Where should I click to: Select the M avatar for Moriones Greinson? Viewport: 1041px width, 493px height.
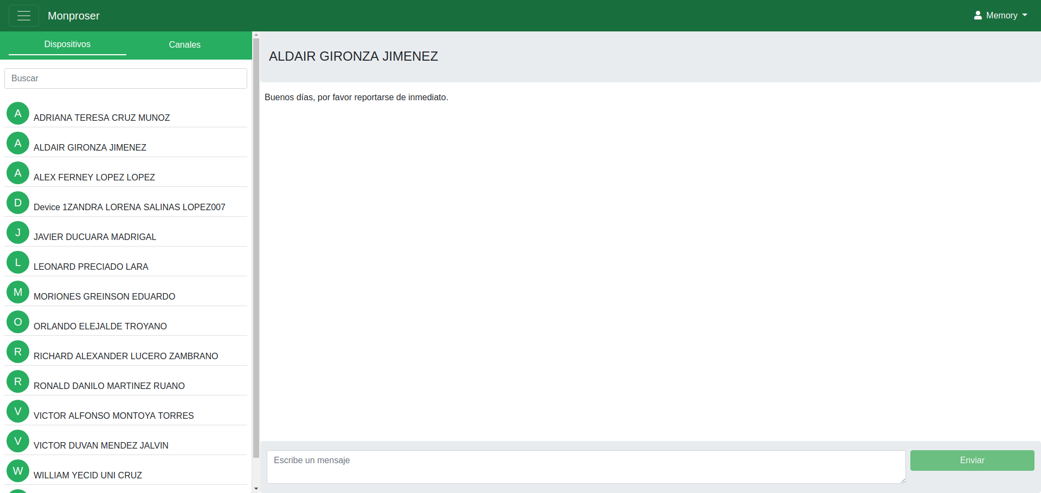[18, 292]
